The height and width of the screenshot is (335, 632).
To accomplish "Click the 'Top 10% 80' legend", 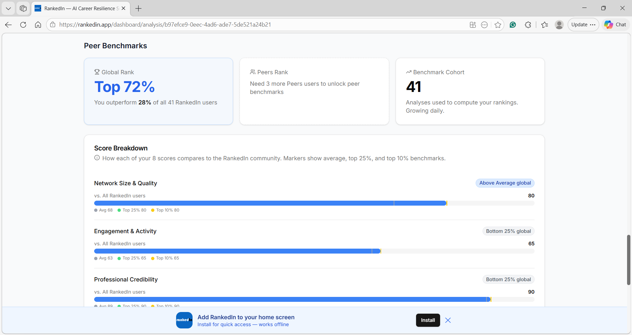I will [x=165, y=210].
